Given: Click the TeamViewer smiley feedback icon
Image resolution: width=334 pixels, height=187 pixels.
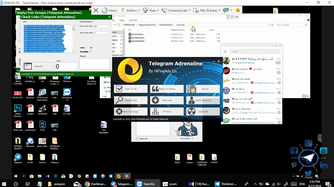Looking at the screenshot, I should coord(238,10).
